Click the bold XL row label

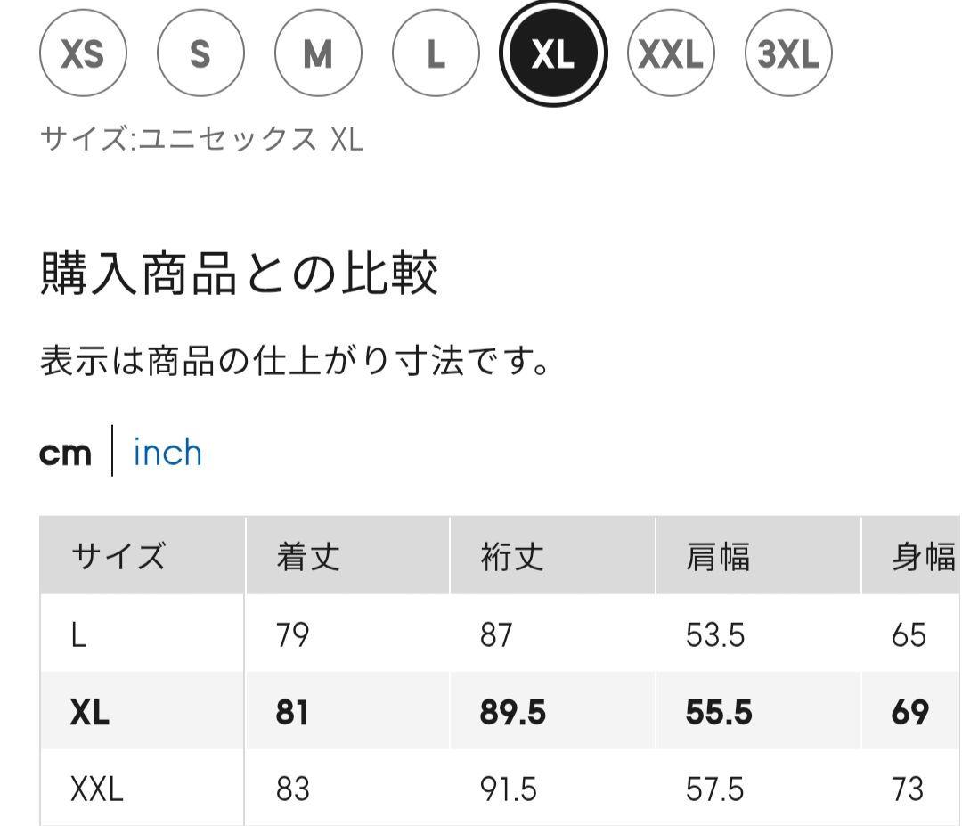click(89, 713)
